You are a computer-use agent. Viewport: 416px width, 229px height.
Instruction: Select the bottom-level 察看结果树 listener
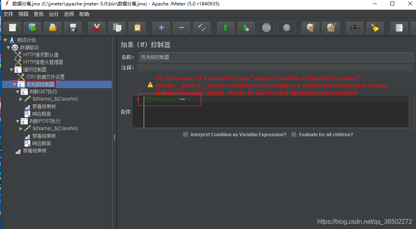(35, 151)
